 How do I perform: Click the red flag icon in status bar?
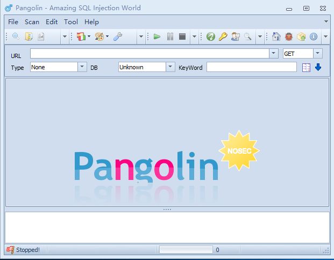point(10,250)
